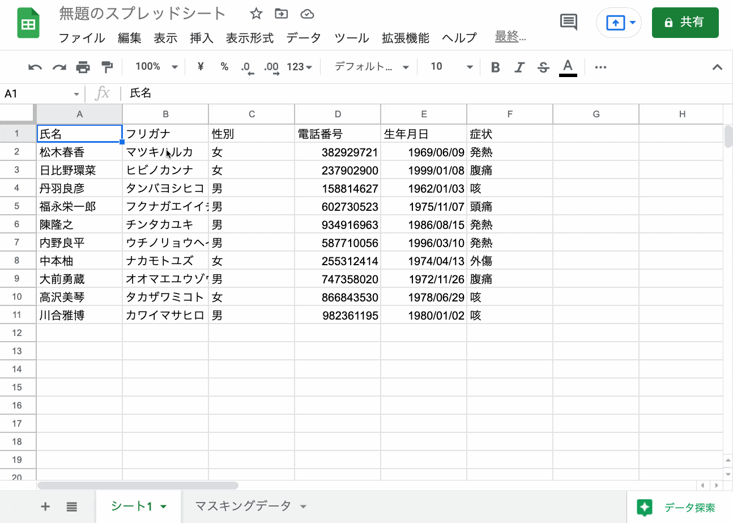Toggle bold formatting
Image resolution: width=733 pixels, height=523 pixels.
[495, 66]
